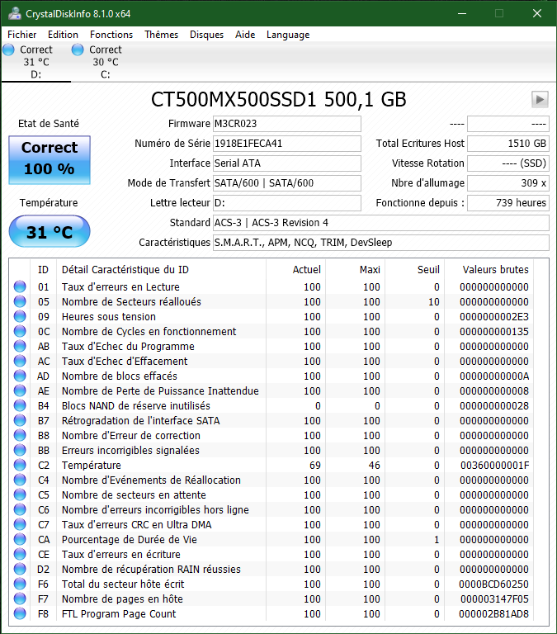Click the Actuel column header

(296, 270)
